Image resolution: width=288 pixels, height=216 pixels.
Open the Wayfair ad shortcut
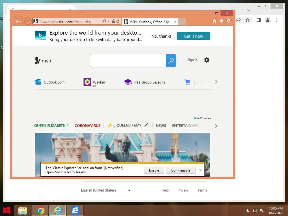click(94, 82)
